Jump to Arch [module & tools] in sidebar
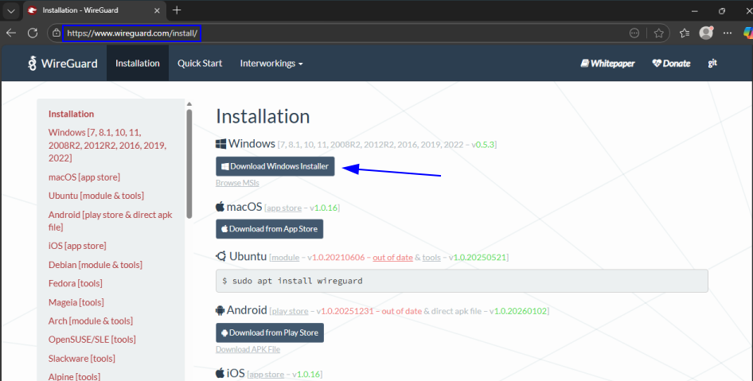This screenshot has height=381, width=753. click(91, 321)
